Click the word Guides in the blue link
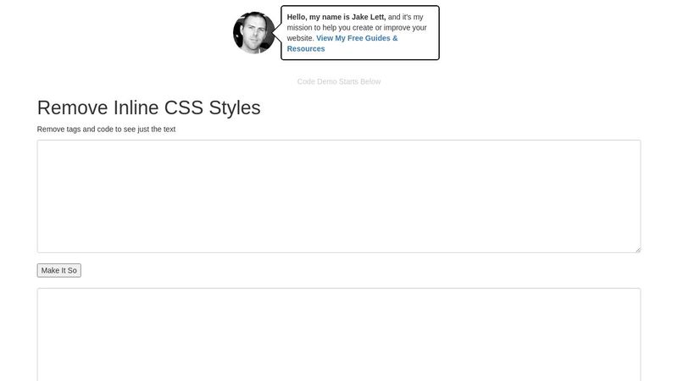 tap(377, 38)
